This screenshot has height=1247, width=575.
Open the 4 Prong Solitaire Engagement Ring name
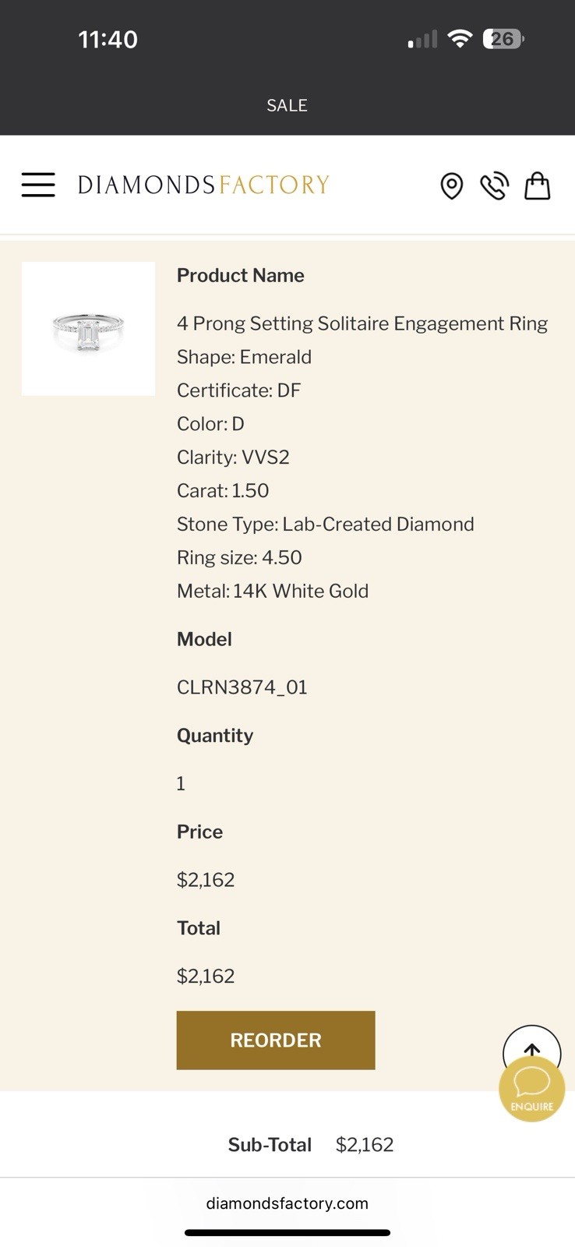(362, 323)
